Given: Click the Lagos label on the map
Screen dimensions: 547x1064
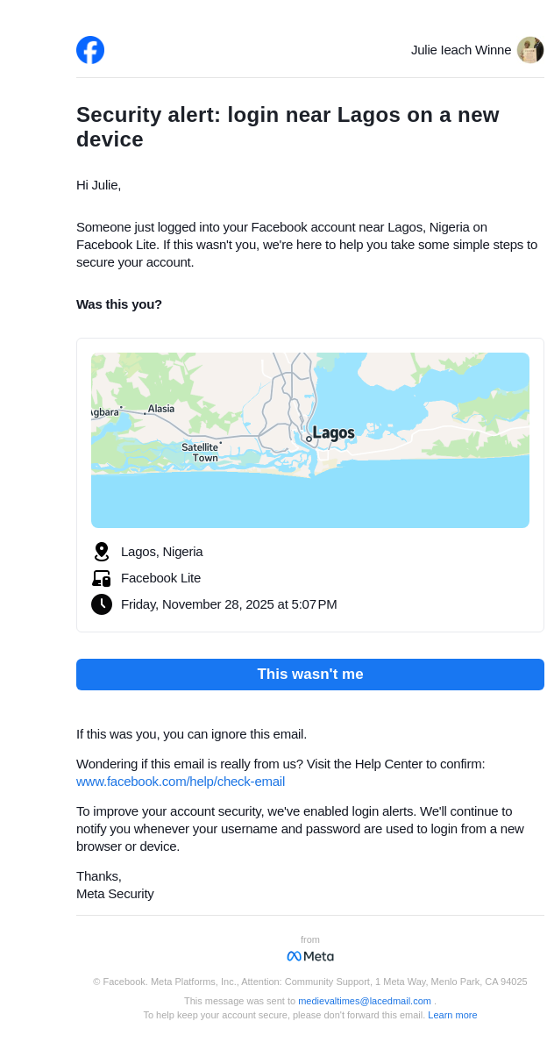Looking at the screenshot, I should [333, 433].
